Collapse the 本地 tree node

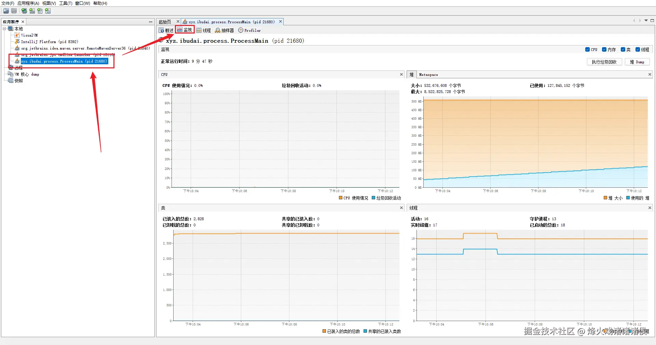(4, 29)
